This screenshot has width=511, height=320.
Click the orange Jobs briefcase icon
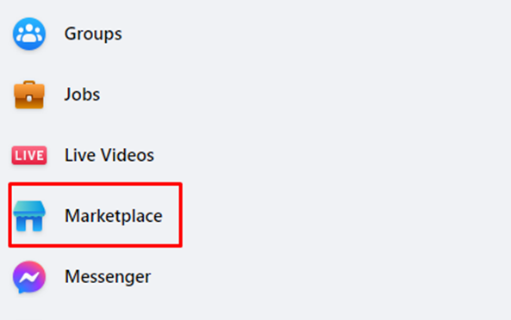(29, 95)
